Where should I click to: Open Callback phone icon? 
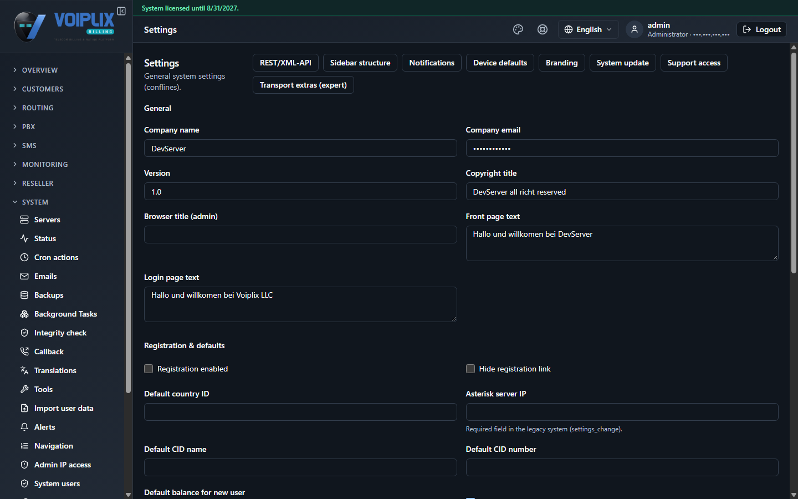pos(24,352)
